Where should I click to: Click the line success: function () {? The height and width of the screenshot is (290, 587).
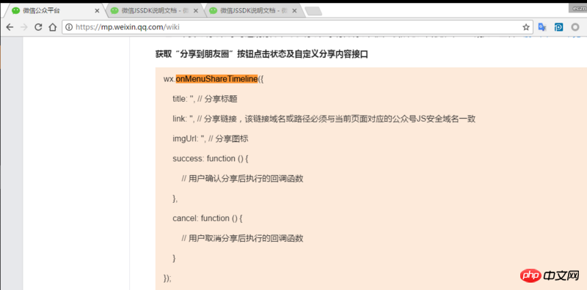pyautogui.click(x=211, y=158)
